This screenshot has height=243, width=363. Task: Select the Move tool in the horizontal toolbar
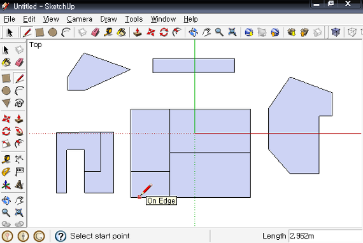(151, 32)
